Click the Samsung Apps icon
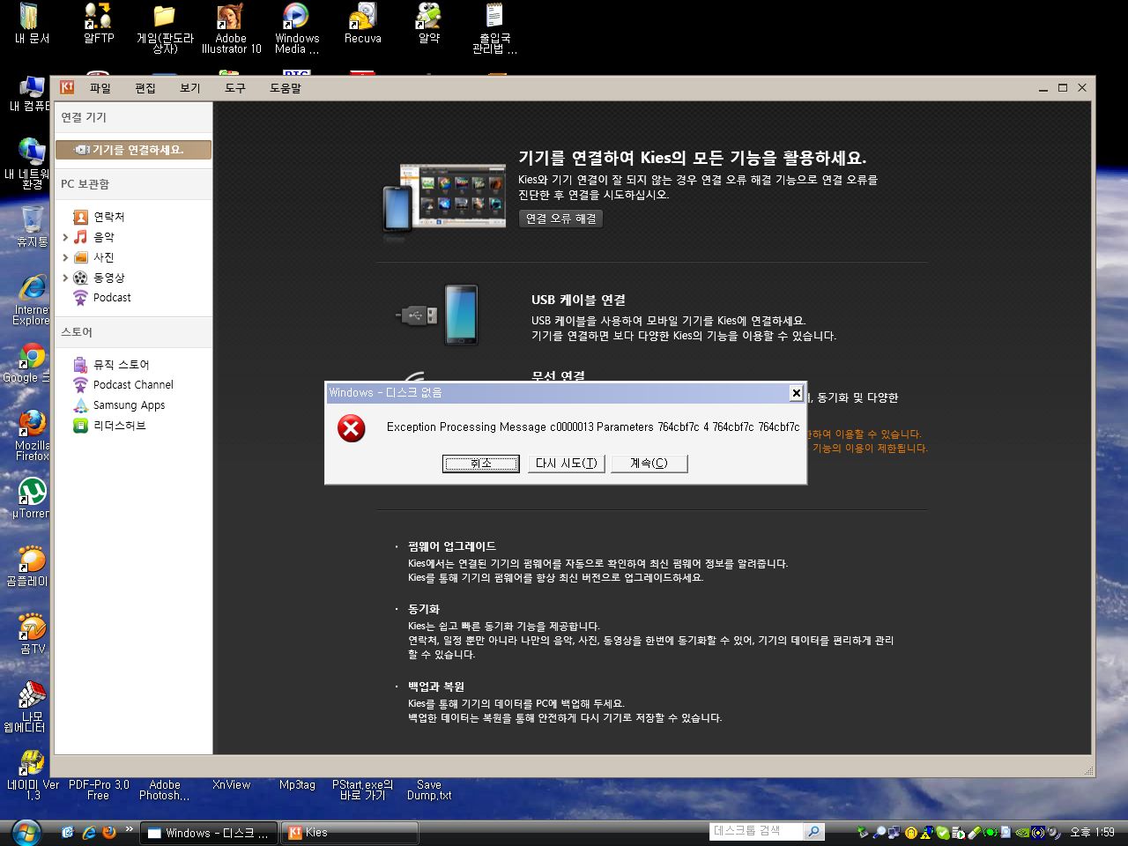Viewport: 1128px width, 846px height. click(x=80, y=405)
